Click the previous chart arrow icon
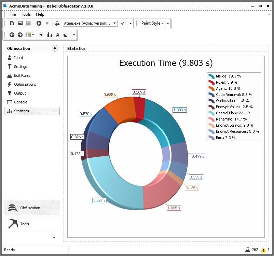Viewport: 274px width, 256px height. point(12,35)
